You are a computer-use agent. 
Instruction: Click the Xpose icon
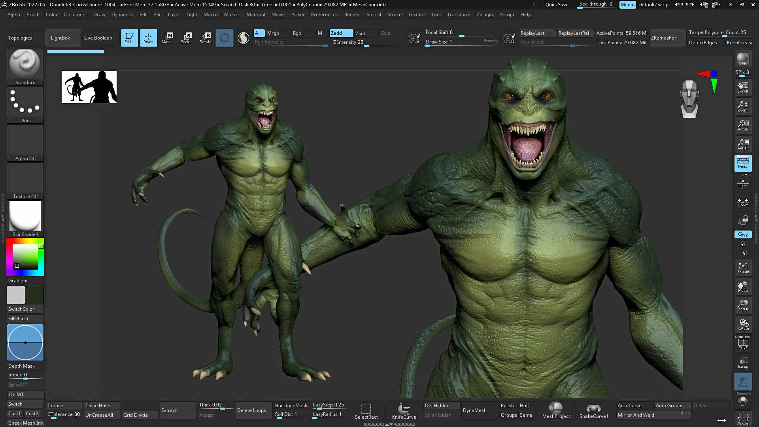tap(743, 419)
